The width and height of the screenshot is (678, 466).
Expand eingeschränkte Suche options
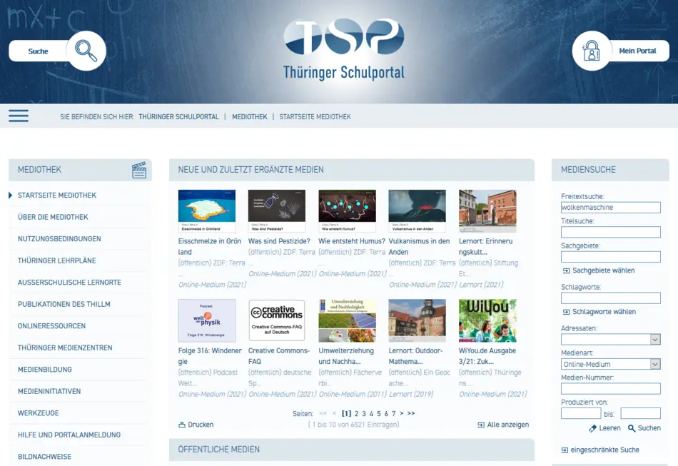point(600,450)
